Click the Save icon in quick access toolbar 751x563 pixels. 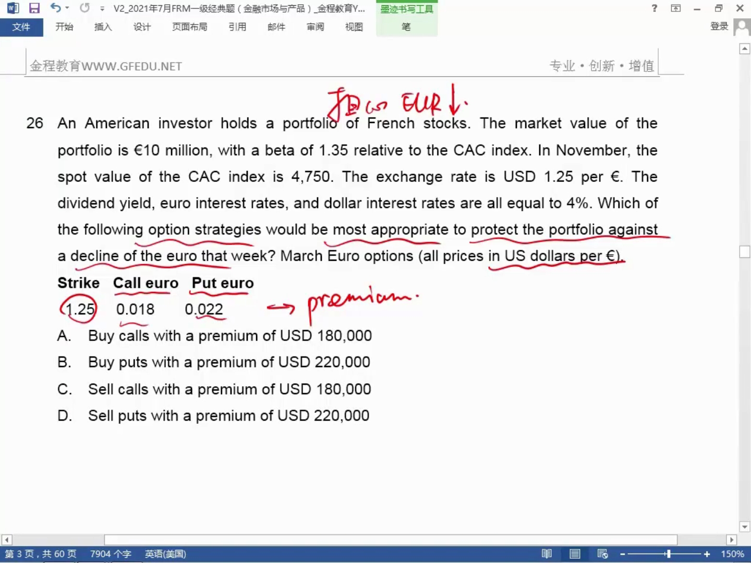pyautogui.click(x=34, y=8)
